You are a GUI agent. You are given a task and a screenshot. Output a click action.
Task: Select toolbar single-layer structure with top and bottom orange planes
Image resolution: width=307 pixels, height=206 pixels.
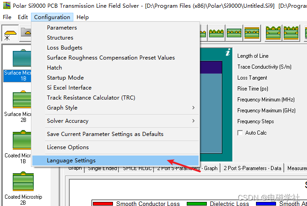[x=252, y=33]
